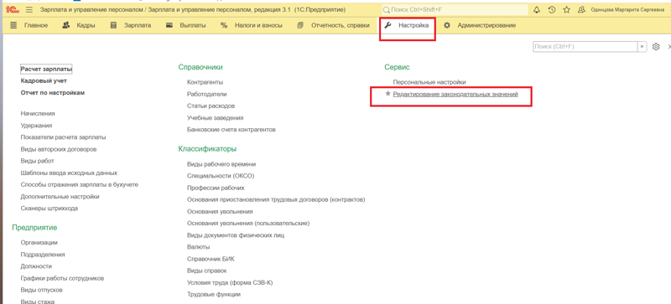The height and width of the screenshot is (304, 671).
Task: Open Банковские счета контрагентов
Action: 231,129
